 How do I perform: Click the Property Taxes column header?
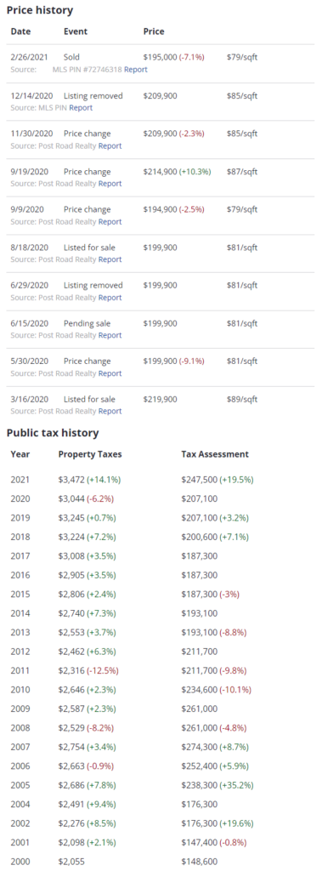[90, 454]
